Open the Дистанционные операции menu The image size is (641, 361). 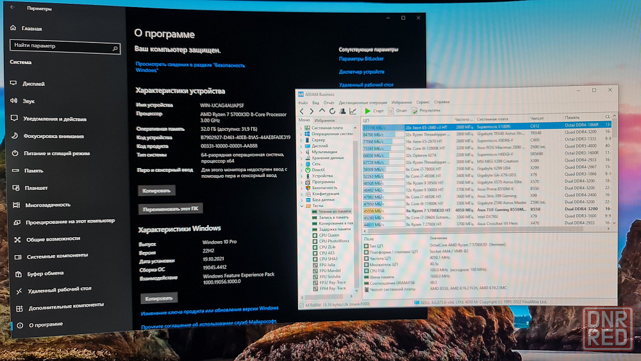(x=363, y=103)
